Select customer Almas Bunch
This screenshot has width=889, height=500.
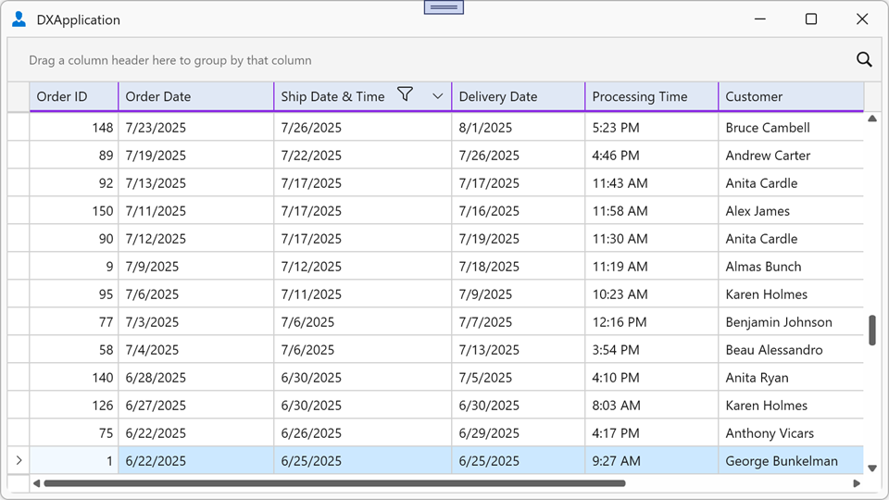pos(791,267)
